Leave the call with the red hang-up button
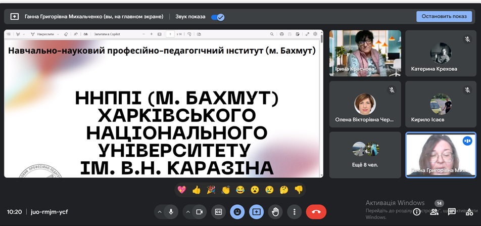481x226 pixels. (x=316, y=212)
